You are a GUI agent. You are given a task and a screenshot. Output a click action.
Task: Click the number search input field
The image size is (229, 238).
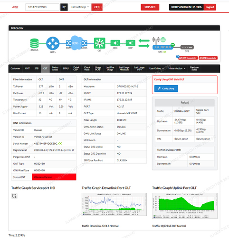click(42, 7)
